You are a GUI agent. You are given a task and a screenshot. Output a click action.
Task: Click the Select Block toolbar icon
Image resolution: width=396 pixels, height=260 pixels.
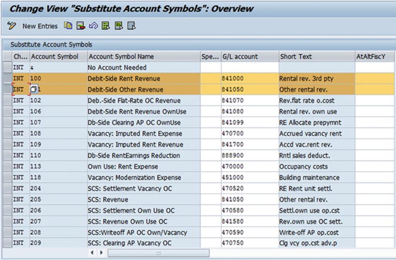[x=119, y=26]
